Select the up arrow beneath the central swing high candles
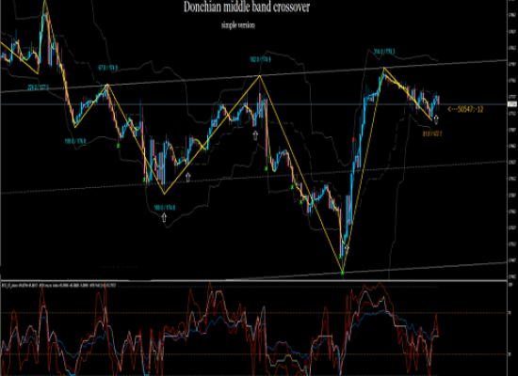518x376 pixels. [x=255, y=135]
